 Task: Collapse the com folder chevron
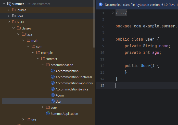point(28,46)
